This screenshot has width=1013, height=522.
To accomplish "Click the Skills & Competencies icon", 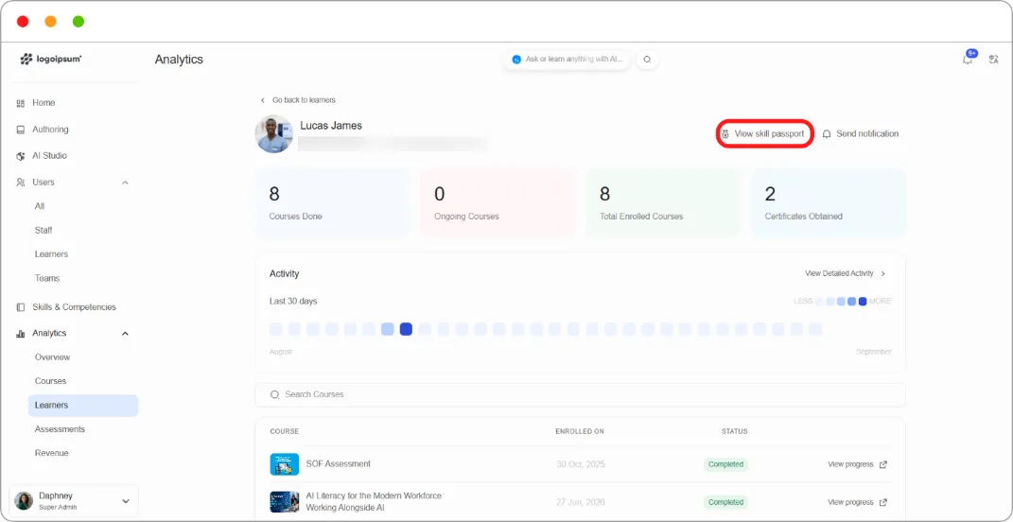I will tap(21, 307).
